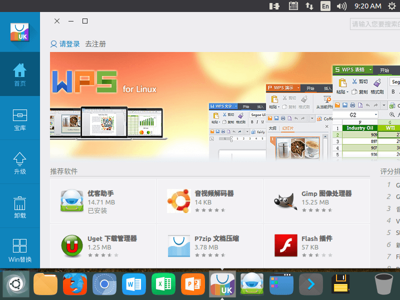Open the 卸载 uninstall section
This screenshot has height=300, width=400.
[20, 207]
